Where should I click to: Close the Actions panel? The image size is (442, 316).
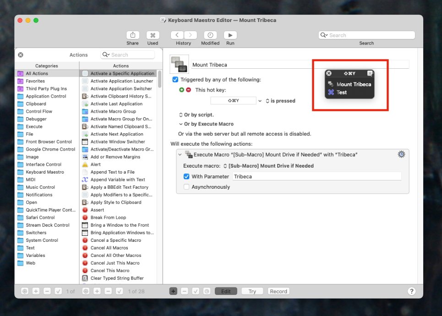click(21, 55)
